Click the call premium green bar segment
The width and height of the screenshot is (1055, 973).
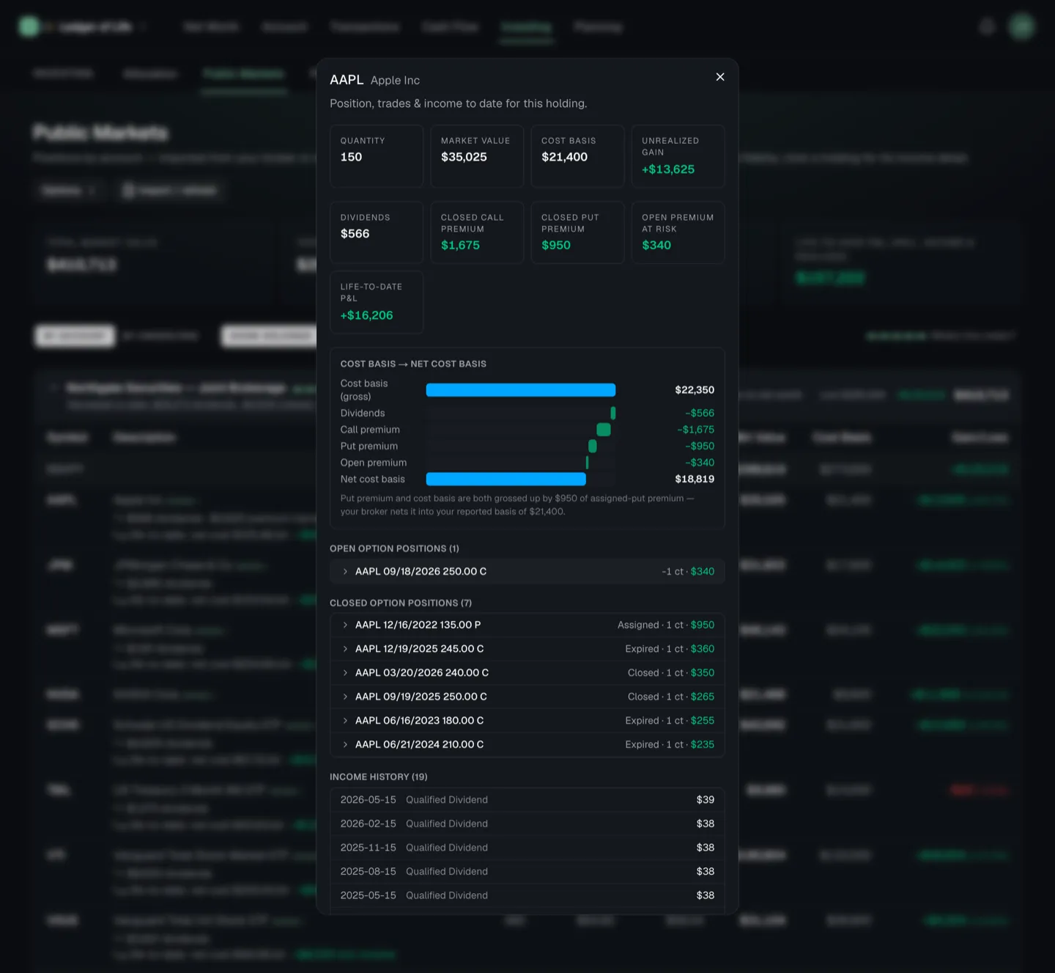coord(604,430)
